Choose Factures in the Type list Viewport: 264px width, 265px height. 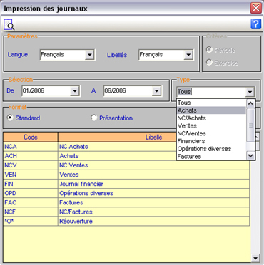[211, 157]
